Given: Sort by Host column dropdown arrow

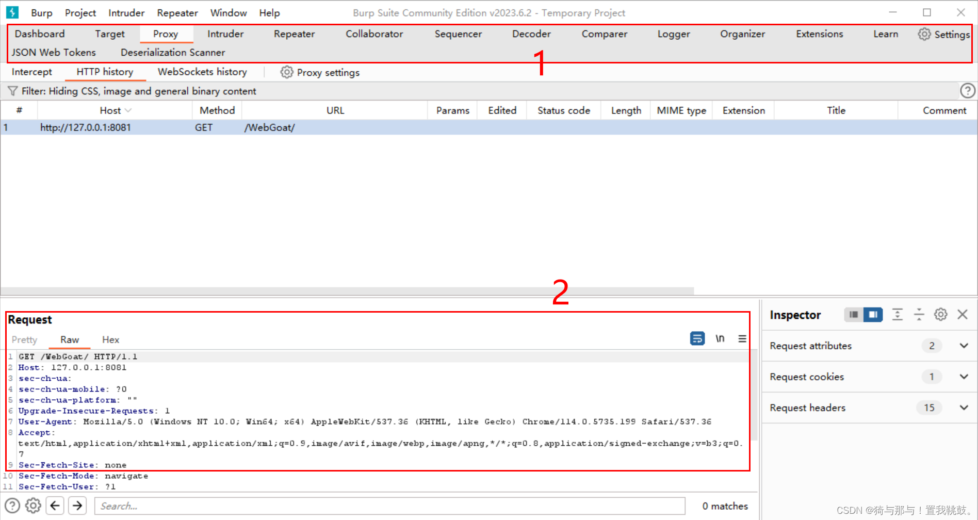Looking at the screenshot, I should coord(128,110).
